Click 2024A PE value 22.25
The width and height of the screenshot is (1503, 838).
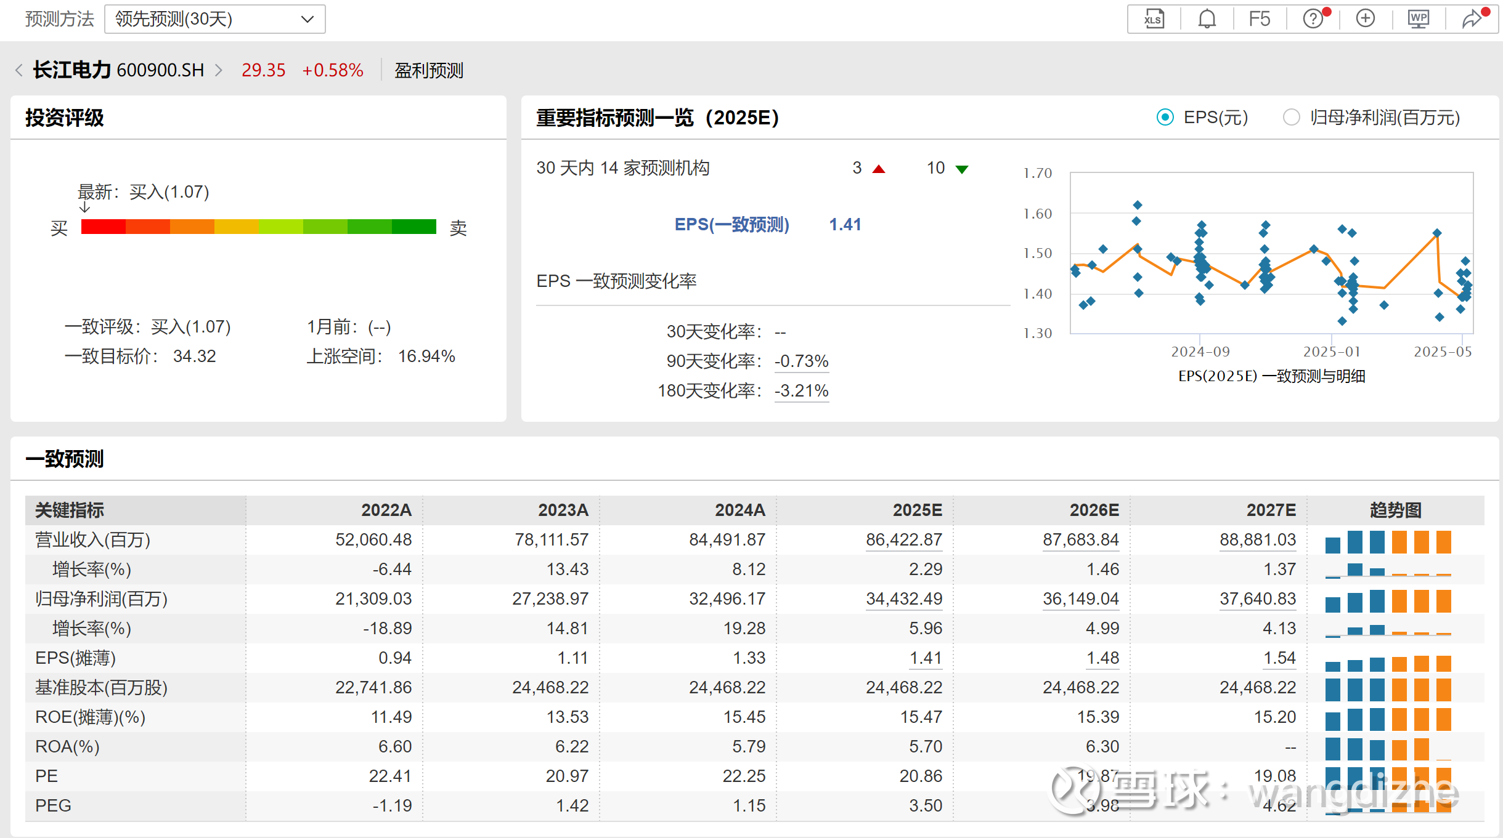pos(744,776)
